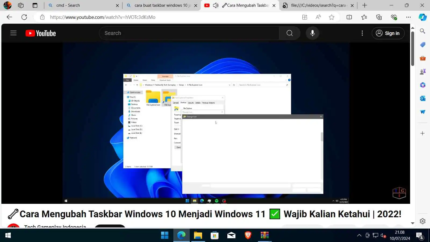This screenshot has width=430, height=242.
Task: Open a new browser tab
Action: coord(365,5)
